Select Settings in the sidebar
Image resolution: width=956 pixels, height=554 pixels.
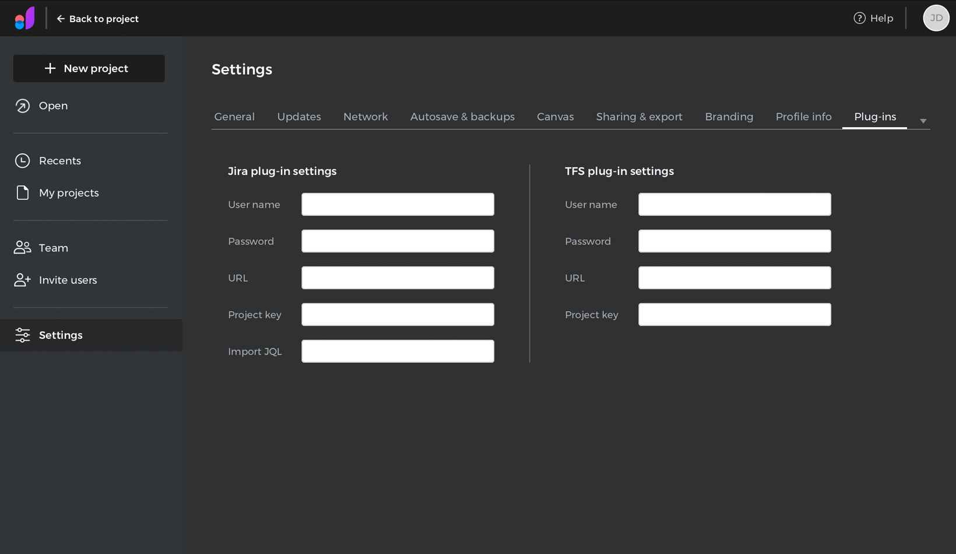(91, 335)
